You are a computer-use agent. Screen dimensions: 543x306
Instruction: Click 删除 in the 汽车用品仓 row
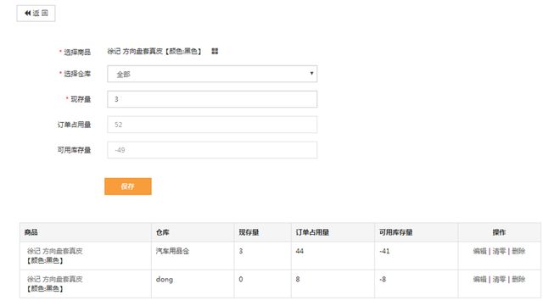coord(518,251)
